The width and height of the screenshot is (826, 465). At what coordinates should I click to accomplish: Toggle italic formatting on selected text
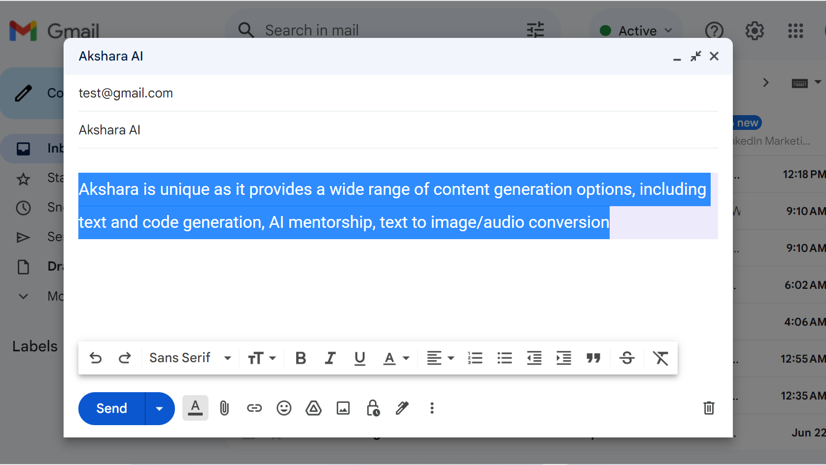pyautogui.click(x=330, y=358)
